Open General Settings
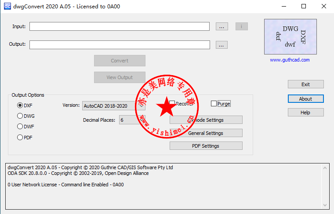Image resolution: width=334 pixels, height=214 pixels. coord(206,133)
